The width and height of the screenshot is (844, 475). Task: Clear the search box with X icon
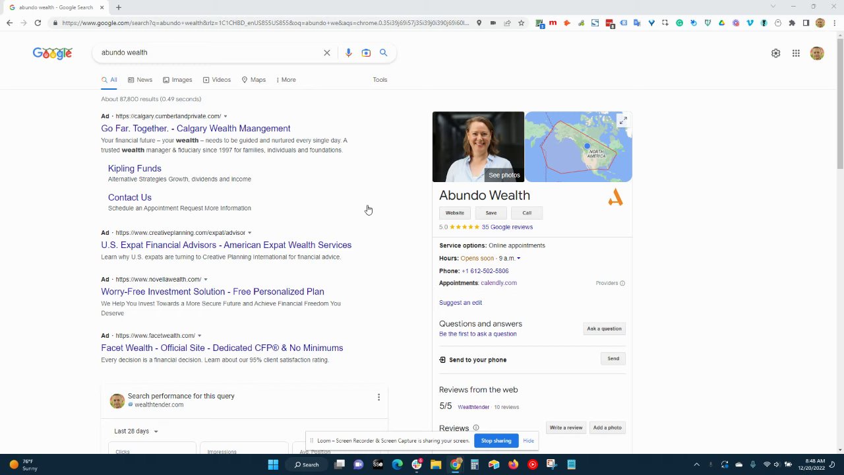[326, 53]
